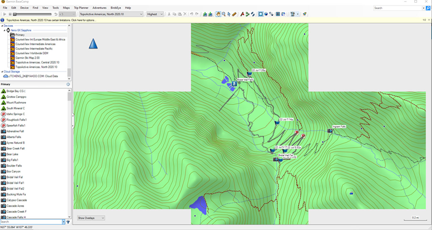Open the Trip Planner menu
The width and height of the screenshot is (432, 230).
(81, 8)
